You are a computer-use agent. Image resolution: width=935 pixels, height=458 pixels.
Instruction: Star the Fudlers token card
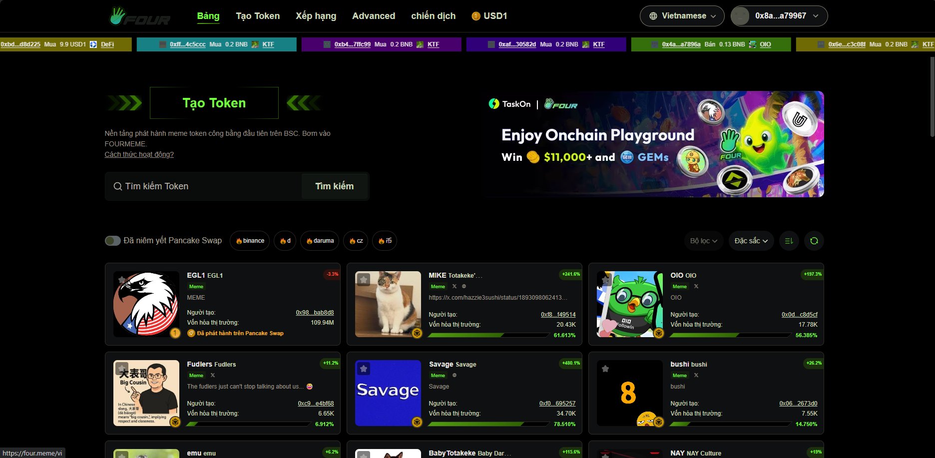122,369
